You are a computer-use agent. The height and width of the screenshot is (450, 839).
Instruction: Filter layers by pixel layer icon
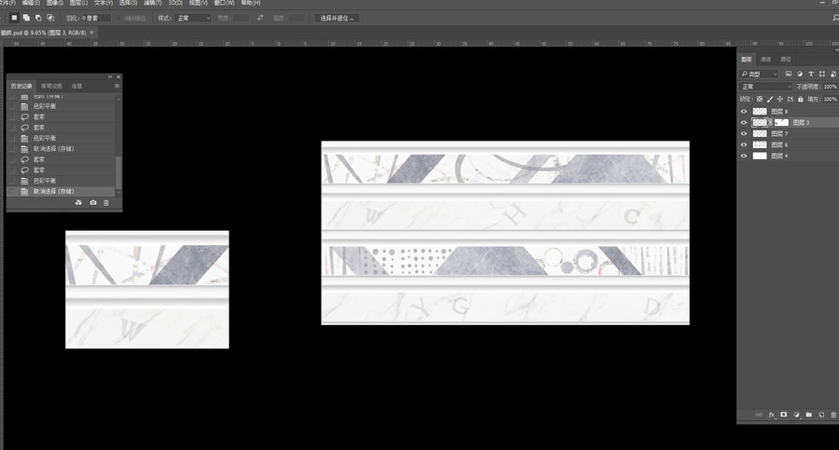click(x=788, y=74)
